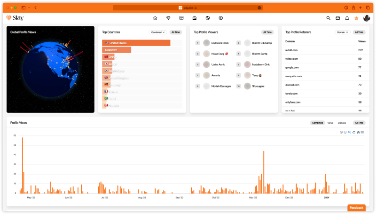This screenshot has height=214, width=376.
Task: Click the Canada row in Top Countries
Action: (x=142, y=105)
